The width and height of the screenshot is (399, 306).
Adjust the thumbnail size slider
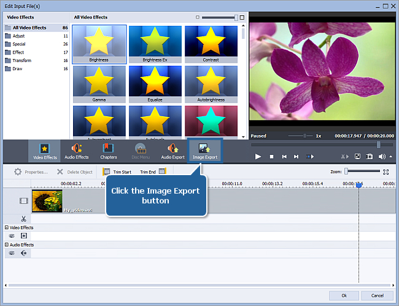tap(236, 17)
